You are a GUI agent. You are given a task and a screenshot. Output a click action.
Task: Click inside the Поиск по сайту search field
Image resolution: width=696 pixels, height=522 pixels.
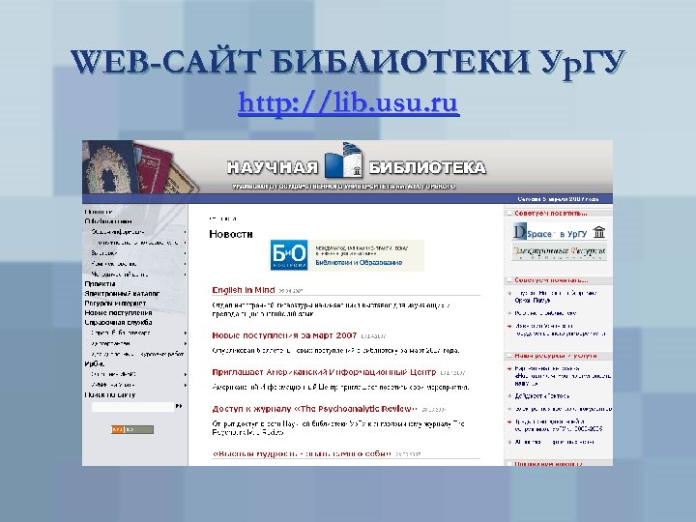[x=132, y=407]
